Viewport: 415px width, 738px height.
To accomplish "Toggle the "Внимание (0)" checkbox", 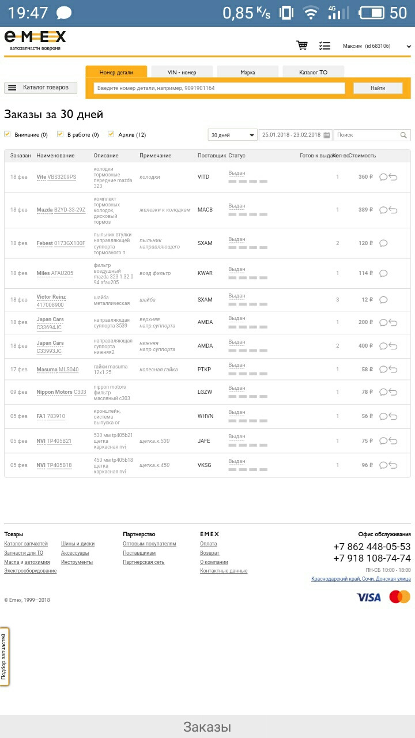I will click(7, 134).
